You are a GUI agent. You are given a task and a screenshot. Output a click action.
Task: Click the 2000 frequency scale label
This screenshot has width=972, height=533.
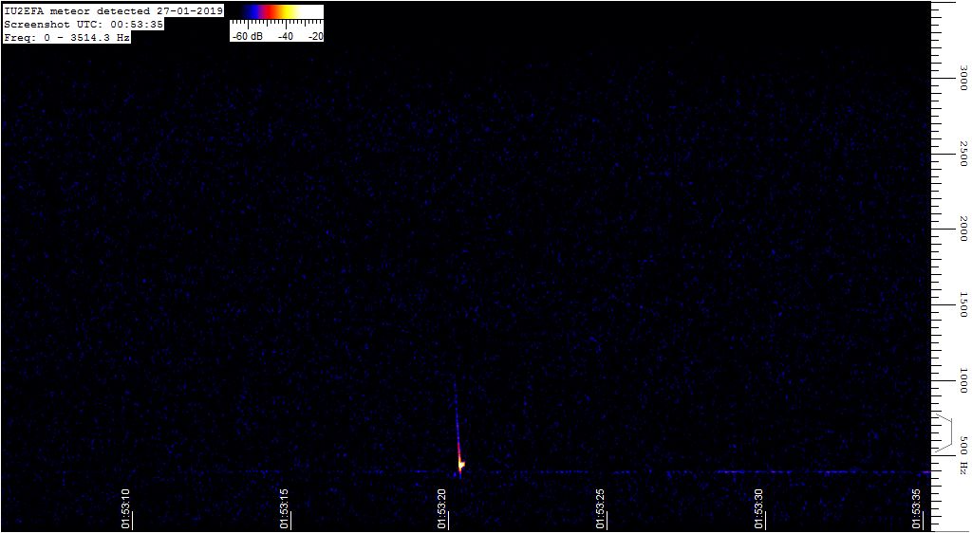(x=963, y=229)
